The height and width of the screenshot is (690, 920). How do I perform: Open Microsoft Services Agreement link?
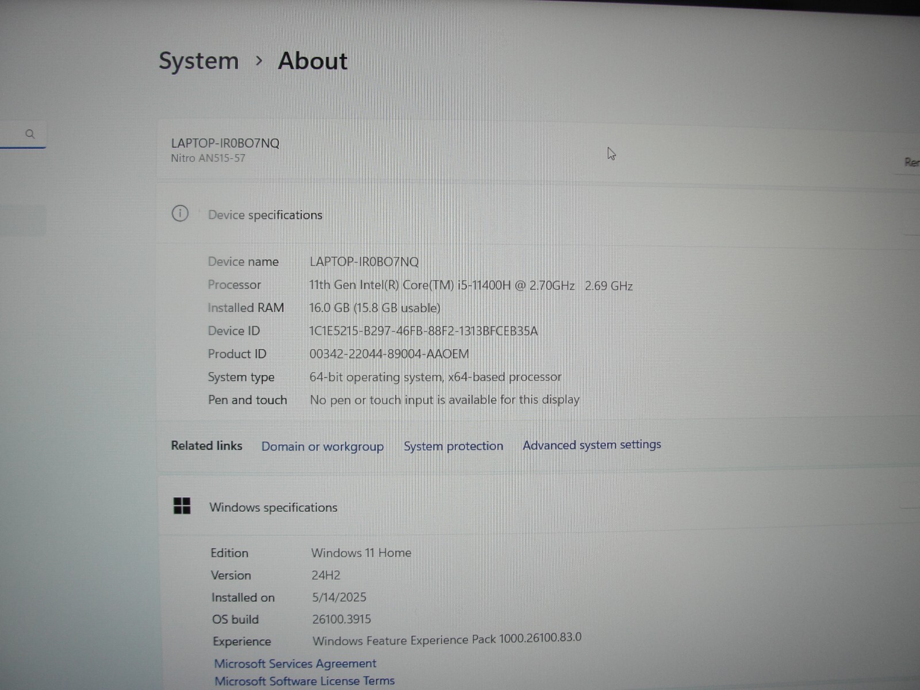coord(295,664)
